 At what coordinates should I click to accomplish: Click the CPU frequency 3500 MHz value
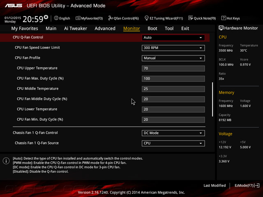click(226, 50)
